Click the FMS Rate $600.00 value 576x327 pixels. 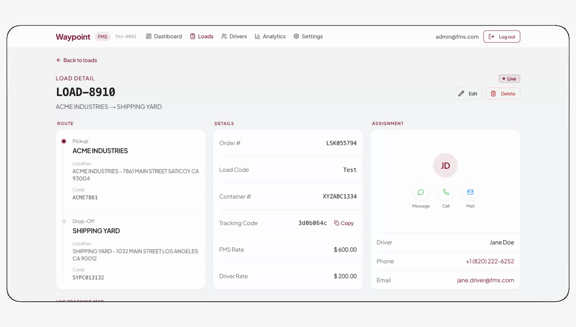345,249
